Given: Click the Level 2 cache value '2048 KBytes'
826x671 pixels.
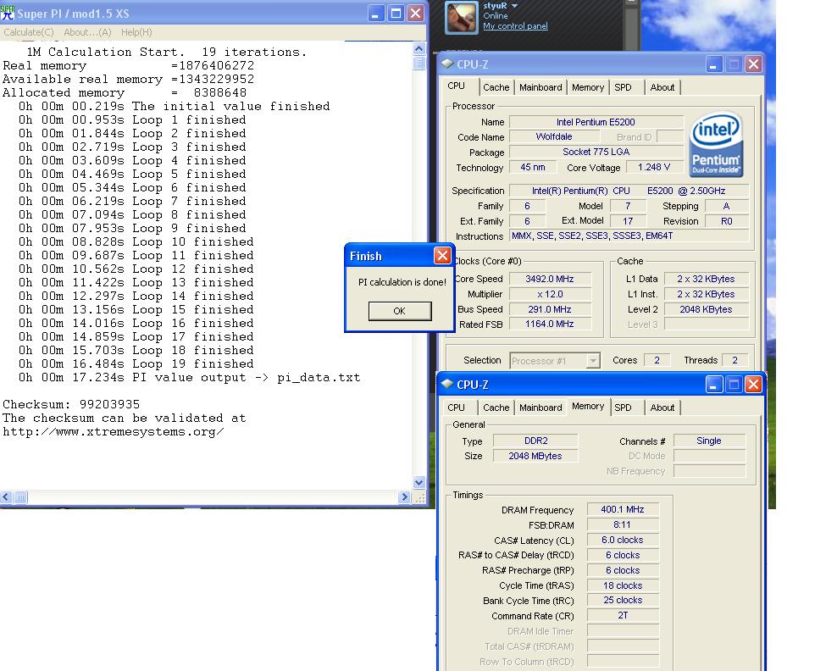Looking at the screenshot, I should (x=706, y=309).
